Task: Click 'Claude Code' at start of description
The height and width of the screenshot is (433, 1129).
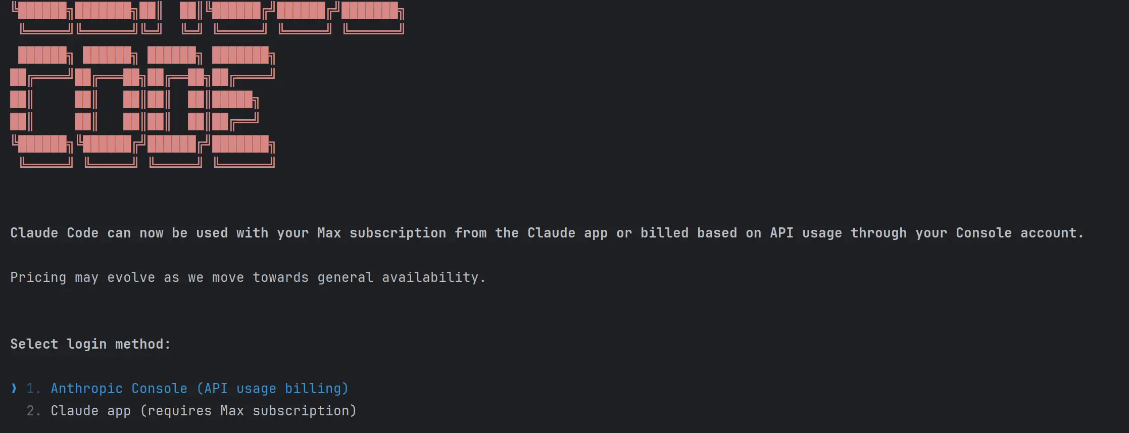Action: click(54, 233)
